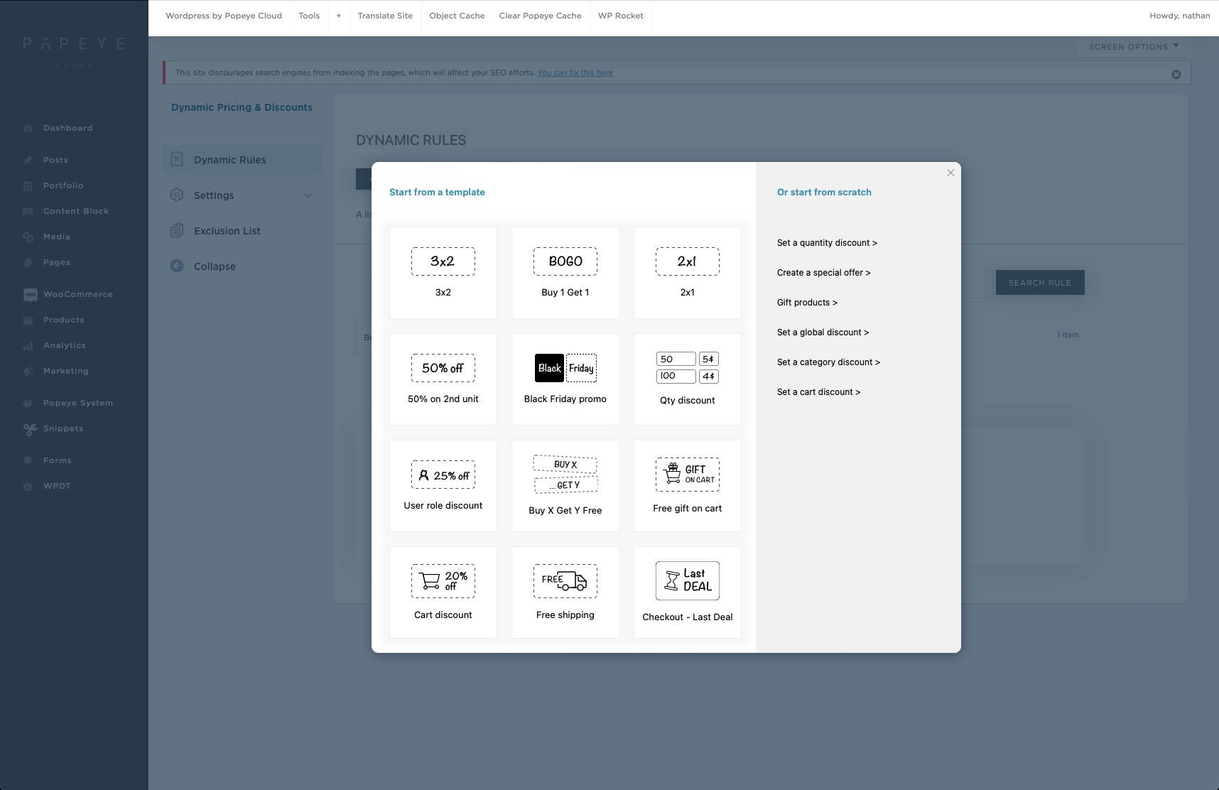Select the 3x2 template icon

click(443, 261)
